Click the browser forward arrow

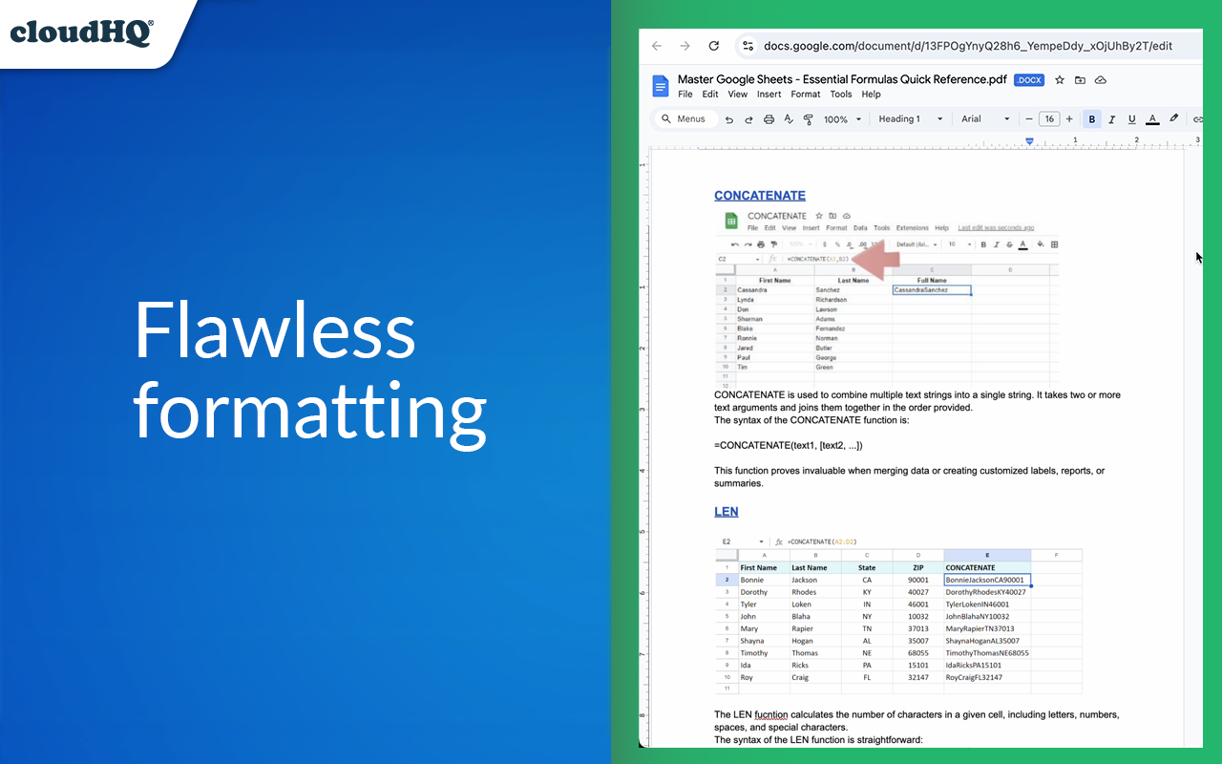pos(685,46)
